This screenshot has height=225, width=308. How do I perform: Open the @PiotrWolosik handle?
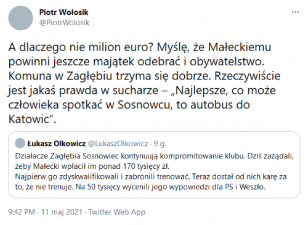(64, 23)
